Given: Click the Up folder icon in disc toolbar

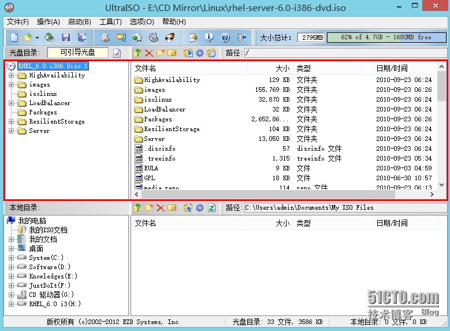Looking at the screenshot, I should [x=137, y=53].
